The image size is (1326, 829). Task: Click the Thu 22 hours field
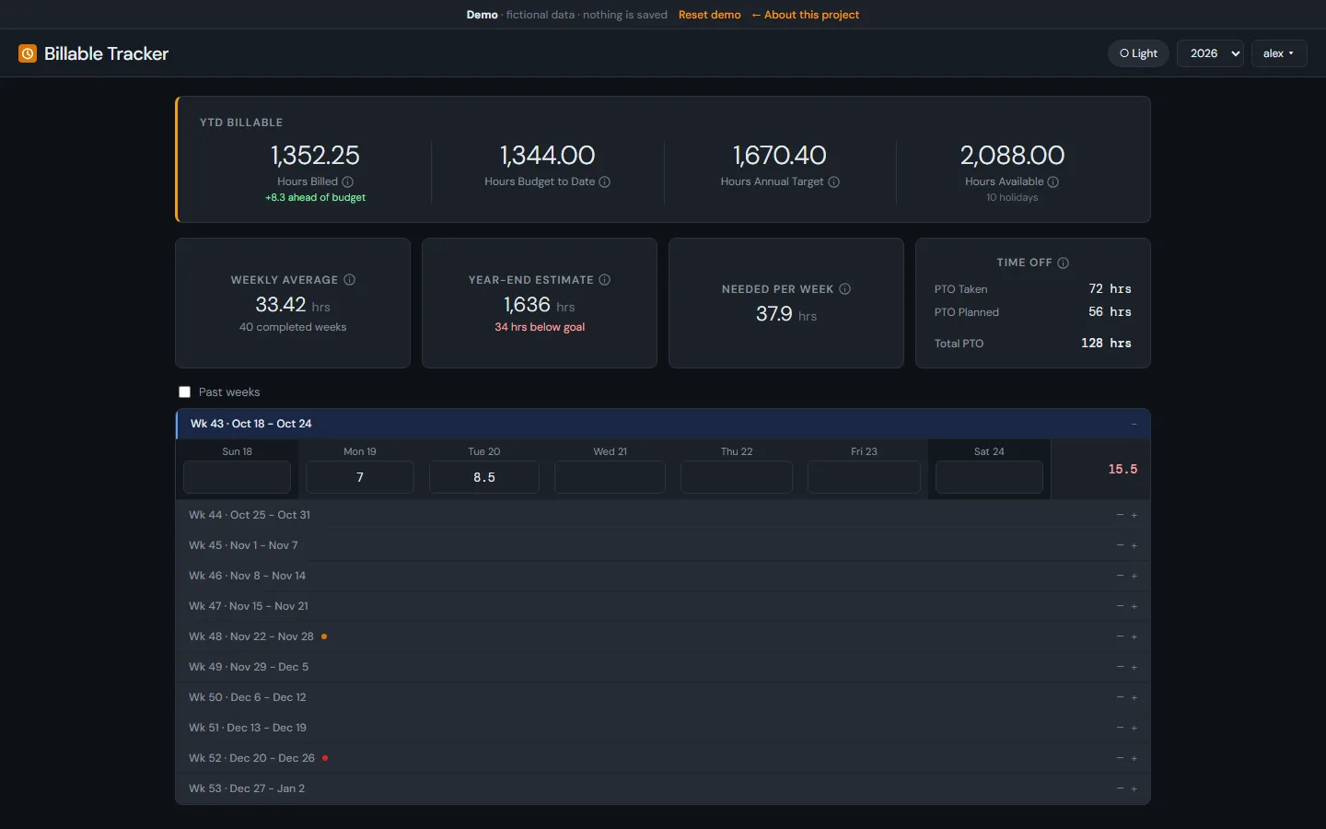click(x=737, y=477)
